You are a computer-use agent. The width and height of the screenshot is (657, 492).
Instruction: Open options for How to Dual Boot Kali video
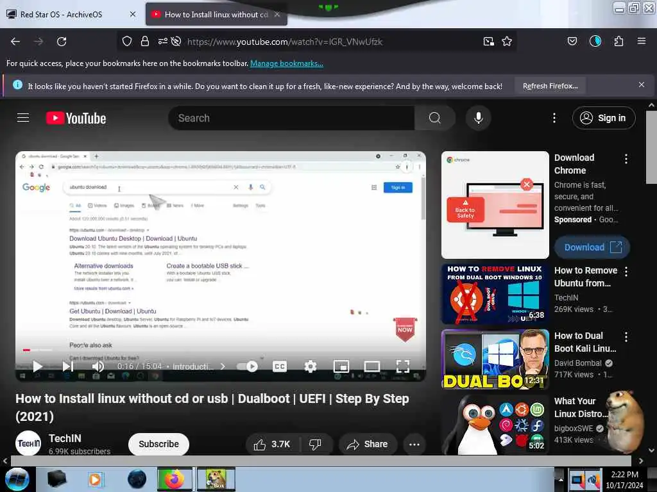pos(626,337)
